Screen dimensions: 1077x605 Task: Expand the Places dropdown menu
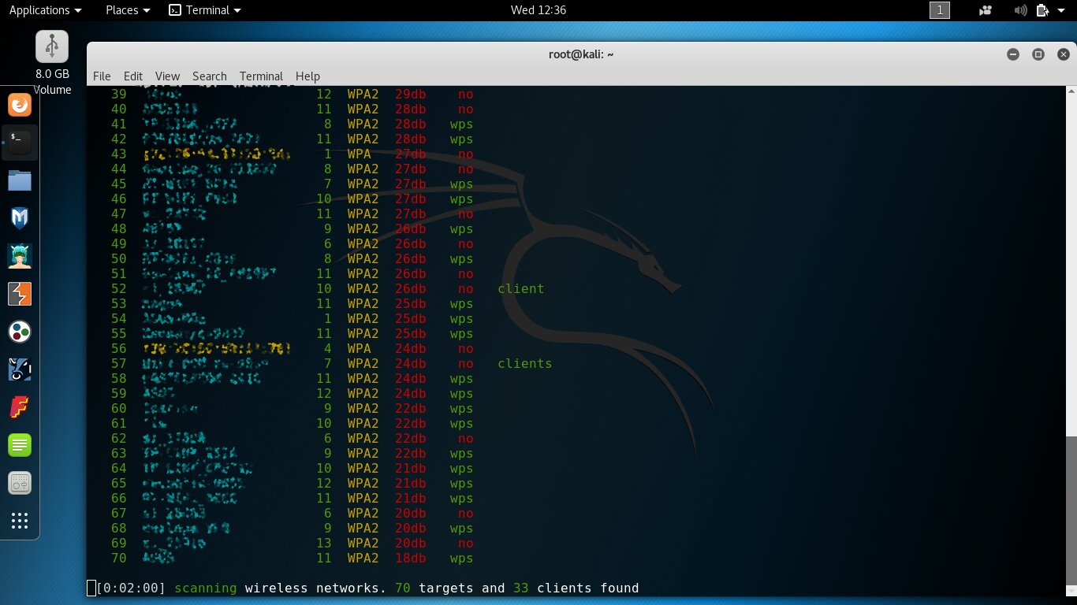[128, 10]
